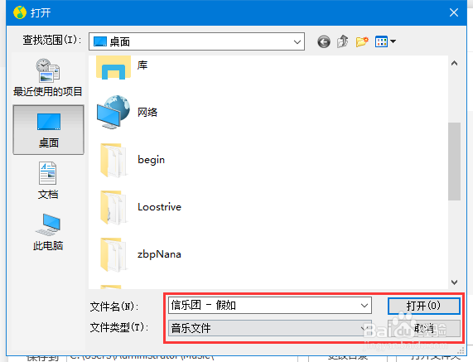
Task: Click the app icon in the title bar
Action: [20, 12]
